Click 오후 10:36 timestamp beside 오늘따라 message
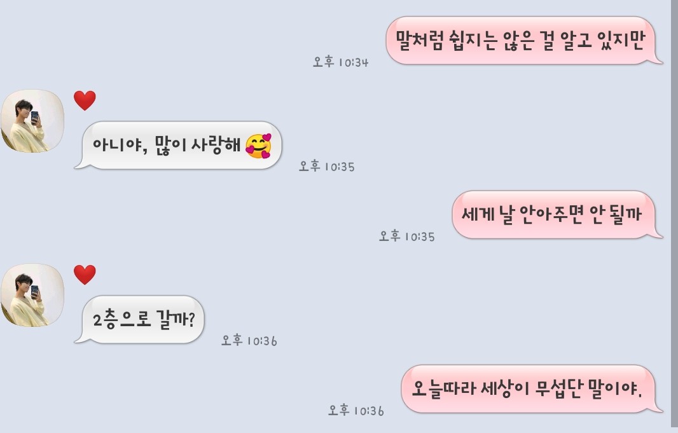Viewport: 678px width, 433px height. 356,411
